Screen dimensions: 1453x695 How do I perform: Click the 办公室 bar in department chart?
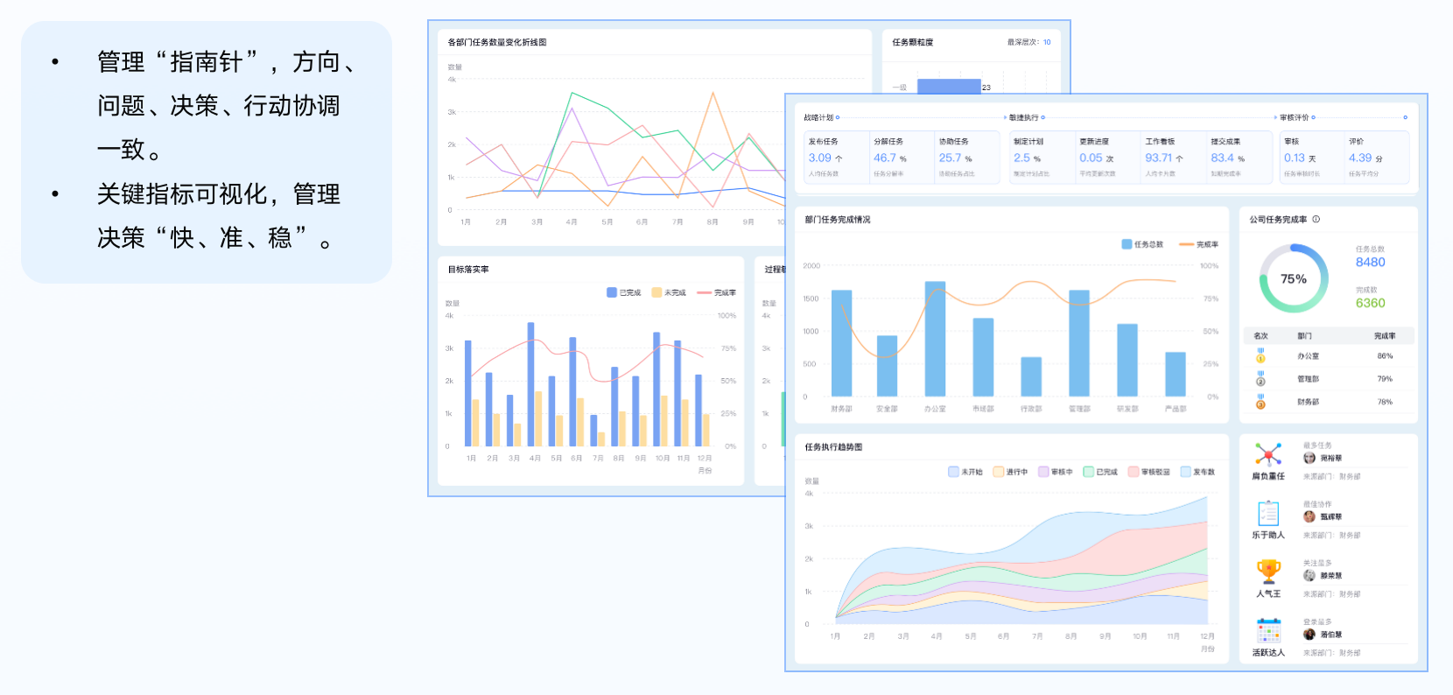click(x=935, y=340)
